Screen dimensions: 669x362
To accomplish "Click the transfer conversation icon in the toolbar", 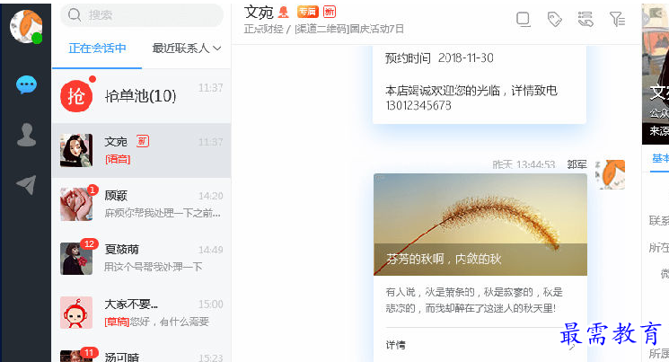I will click(585, 19).
